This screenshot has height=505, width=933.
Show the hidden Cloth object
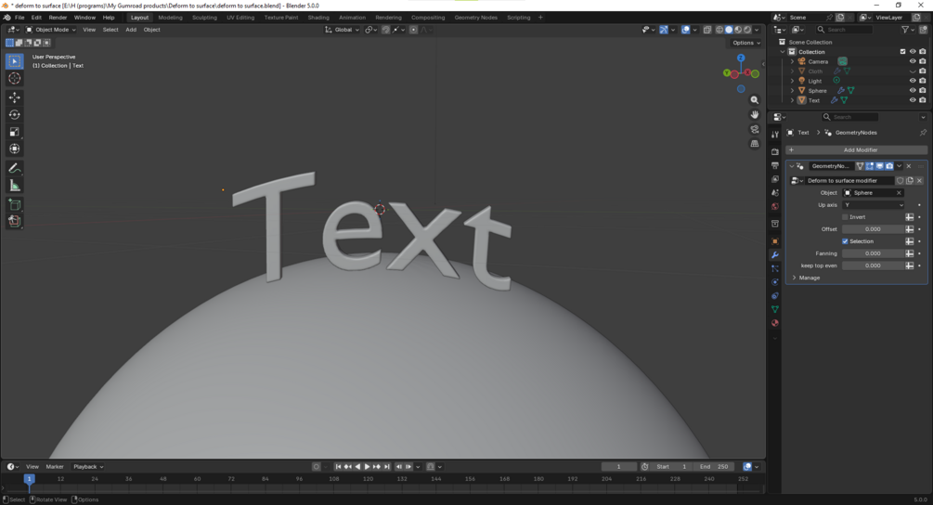click(913, 71)
